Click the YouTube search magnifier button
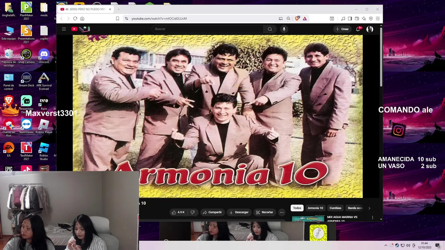 pos(270,29)
